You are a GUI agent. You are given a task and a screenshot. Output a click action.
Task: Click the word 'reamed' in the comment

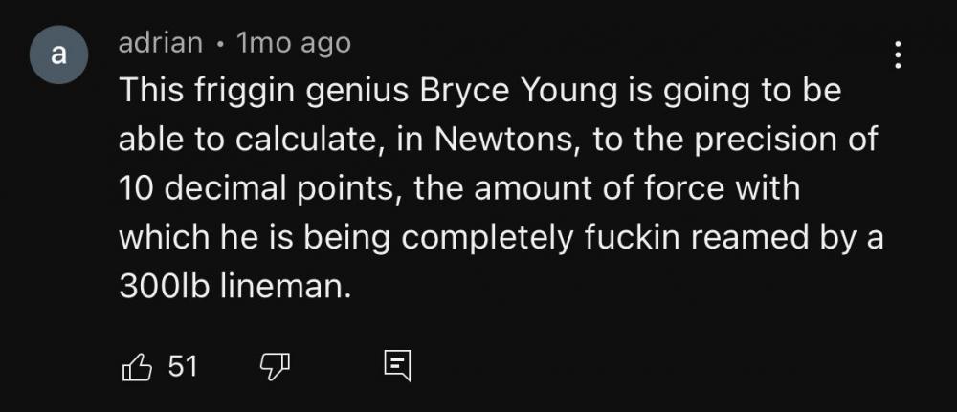tap(738, 237)
